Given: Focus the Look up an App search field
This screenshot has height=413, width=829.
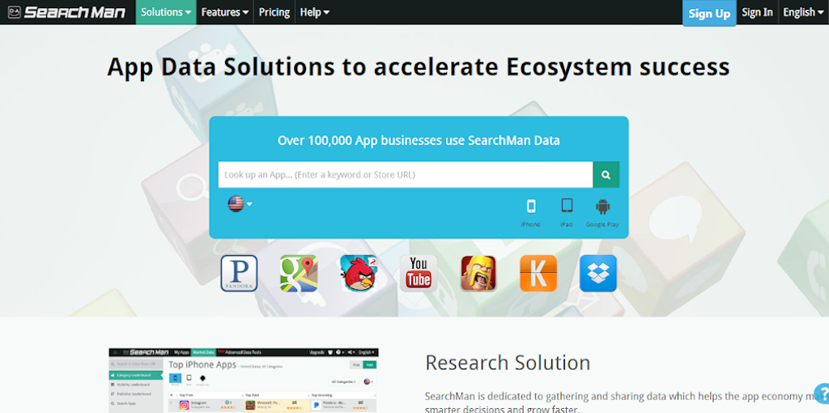Looking at the screenshot, I should pos(406,174).
